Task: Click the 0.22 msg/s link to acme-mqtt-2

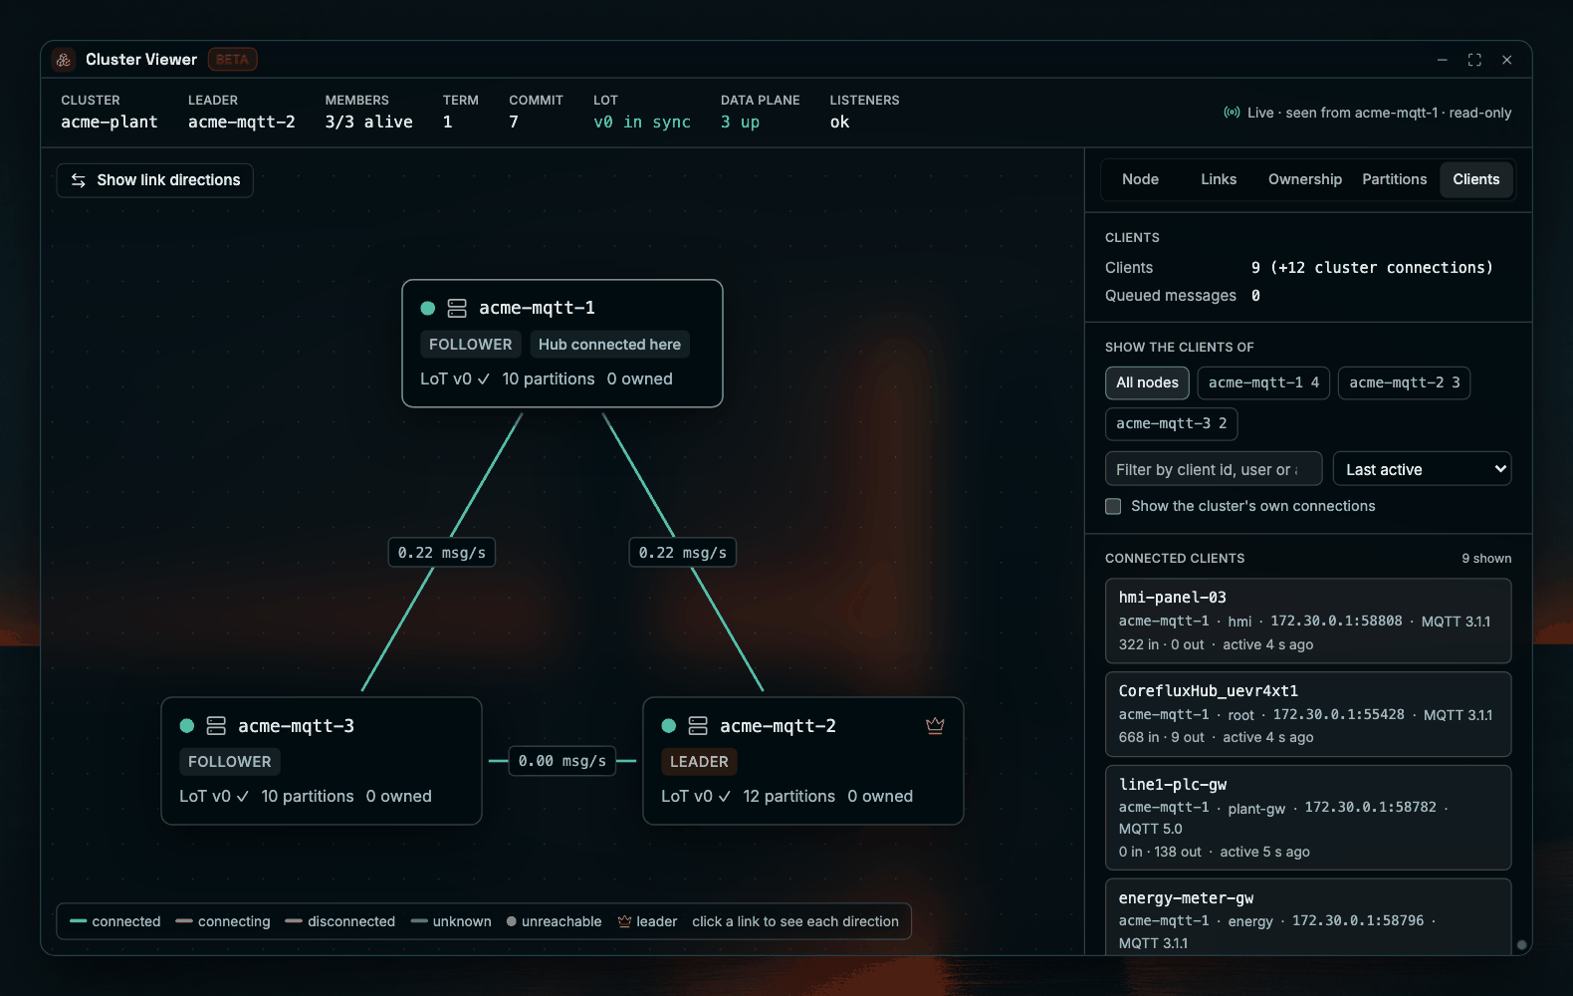Action: 683,553
